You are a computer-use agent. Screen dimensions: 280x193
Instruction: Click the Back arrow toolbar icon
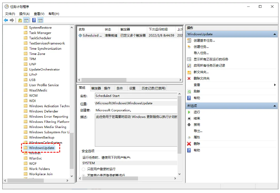(6, 20)
